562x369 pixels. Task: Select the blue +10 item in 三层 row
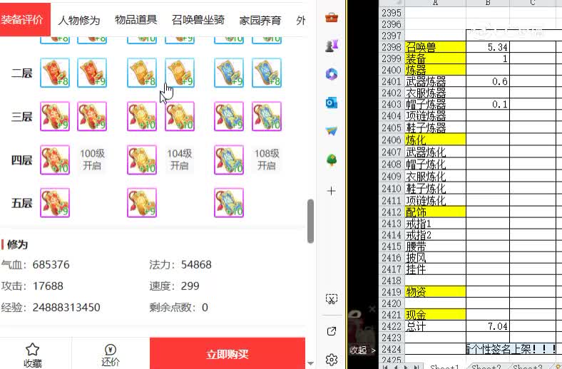(x=267, y=116)
